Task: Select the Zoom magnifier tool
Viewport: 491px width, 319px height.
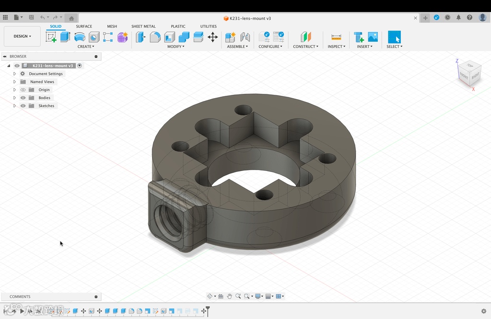Action: pyautogui.click(x=238, y=296)
